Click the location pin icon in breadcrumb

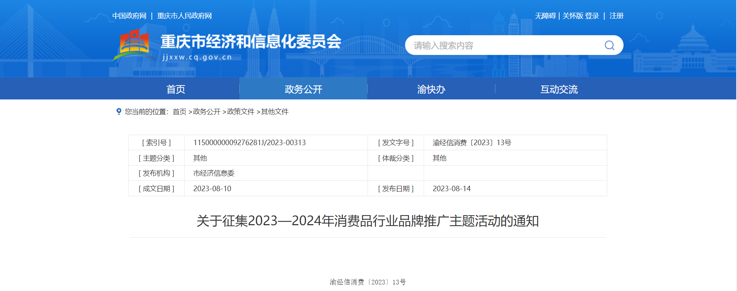(x=119, y=111)
